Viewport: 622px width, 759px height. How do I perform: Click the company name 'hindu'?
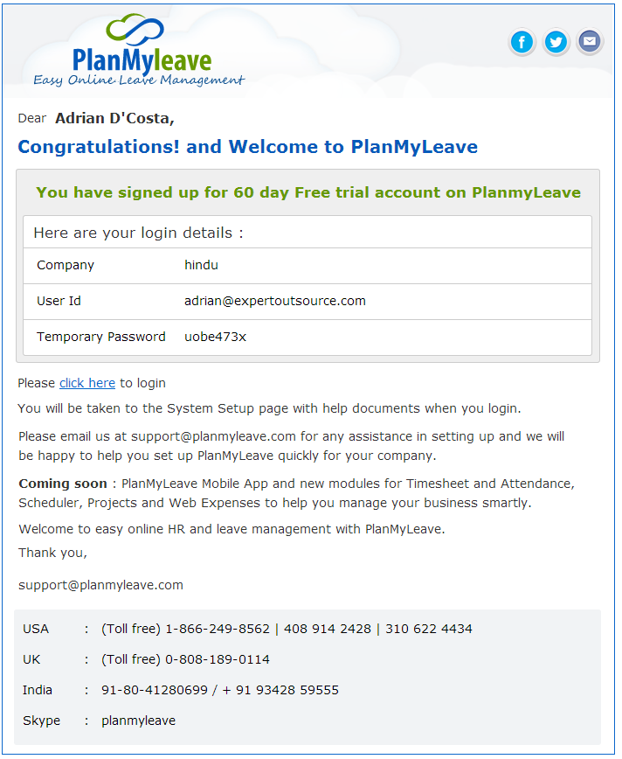pyautogui.click(x=201, y=265)
